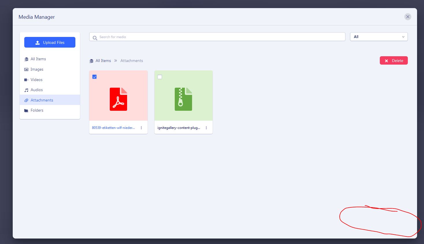Click the video camera Videos icon
Image resolution: width=424 pixels, height=244 pixels.
point(26,80)
